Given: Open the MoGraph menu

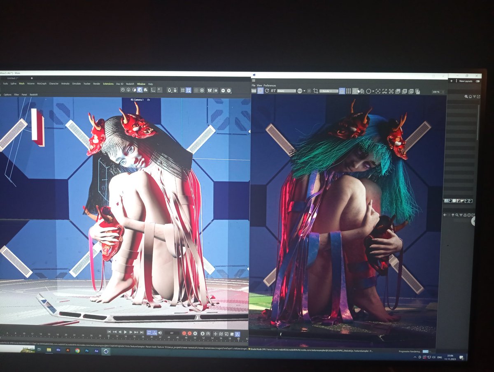Looking at the screenshot, I should (42, 84).
